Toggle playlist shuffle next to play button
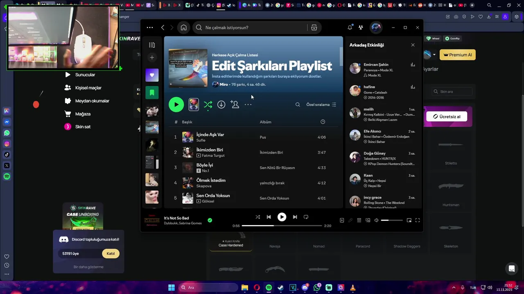Image resolution: width=524 pixels, height=294 pixels. (x=208, y=105)
